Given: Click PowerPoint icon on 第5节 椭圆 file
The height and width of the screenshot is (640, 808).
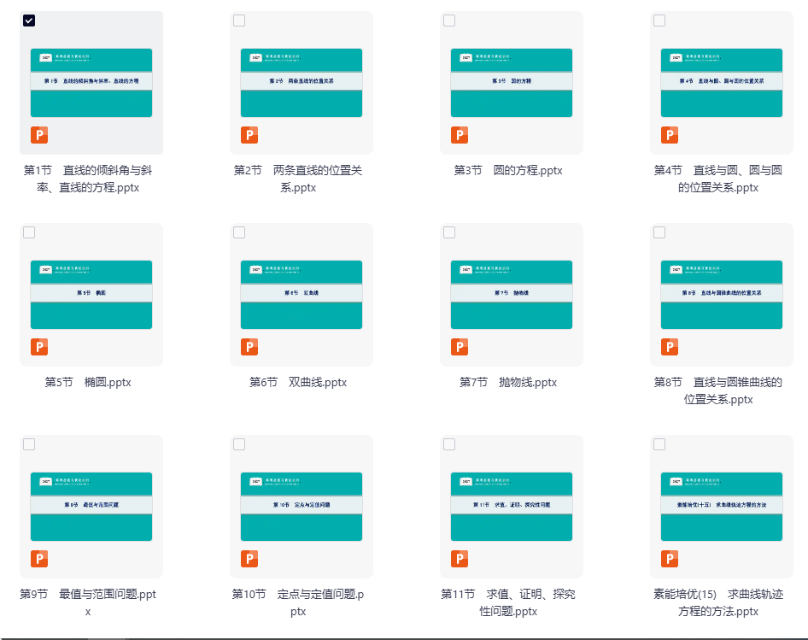Looking at the screenshot, I should click(x=39, y=347).
